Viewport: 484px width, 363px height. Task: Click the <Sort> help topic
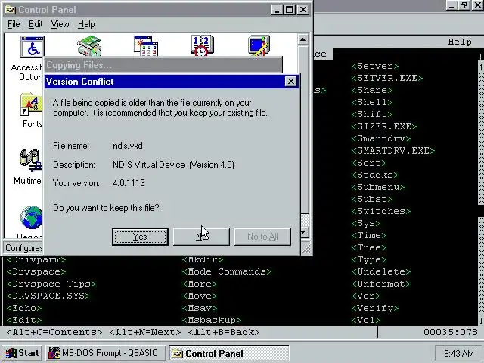click(369, 163)
